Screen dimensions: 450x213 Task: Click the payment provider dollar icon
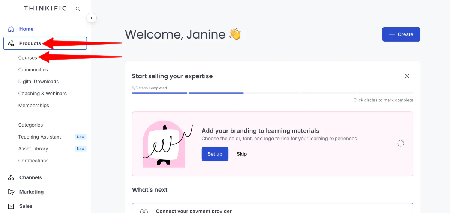(x=144, y=211)
